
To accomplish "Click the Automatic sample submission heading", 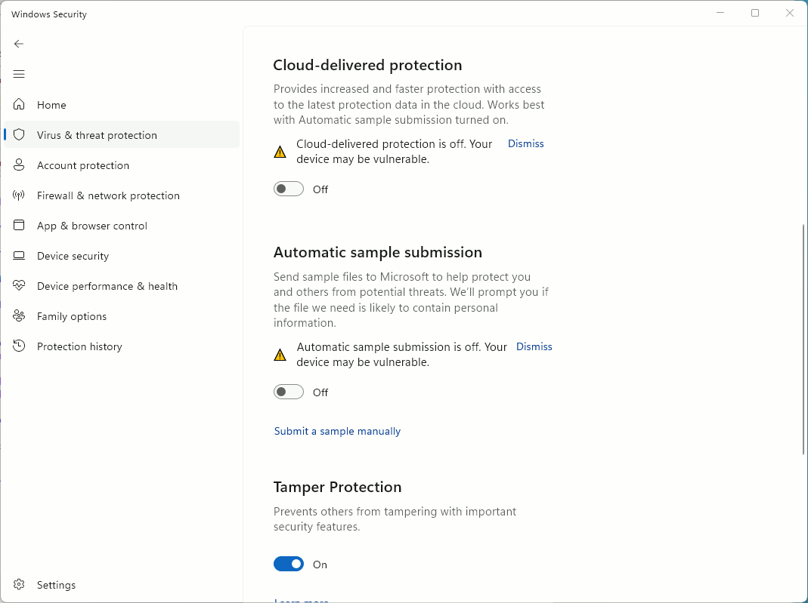I will pos(378,252).
